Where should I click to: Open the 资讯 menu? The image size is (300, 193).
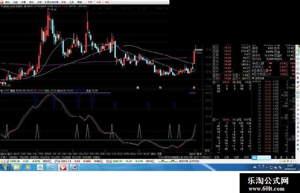click(63, 2)
